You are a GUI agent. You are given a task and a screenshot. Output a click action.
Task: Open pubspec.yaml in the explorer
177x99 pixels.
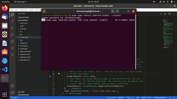point(25,57)
